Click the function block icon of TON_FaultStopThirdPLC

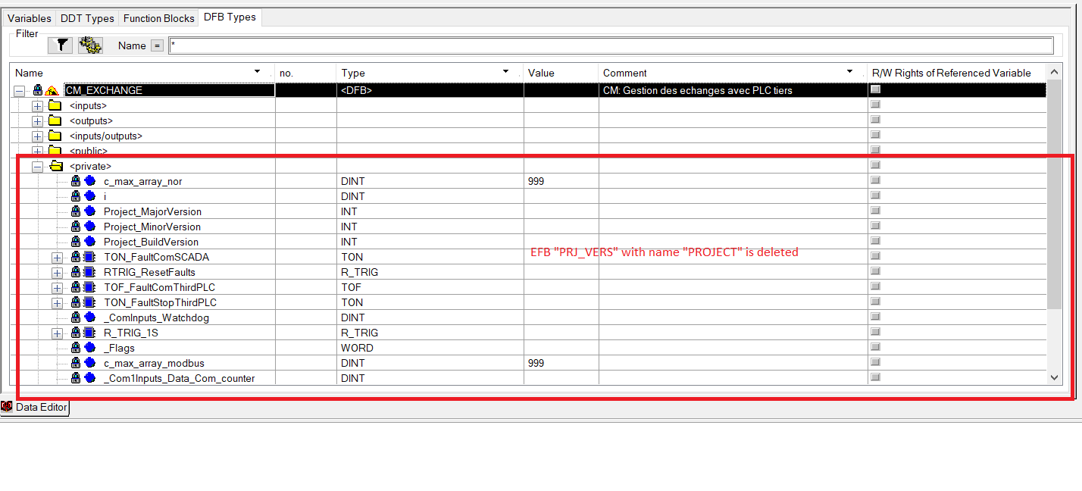(89, 302)
